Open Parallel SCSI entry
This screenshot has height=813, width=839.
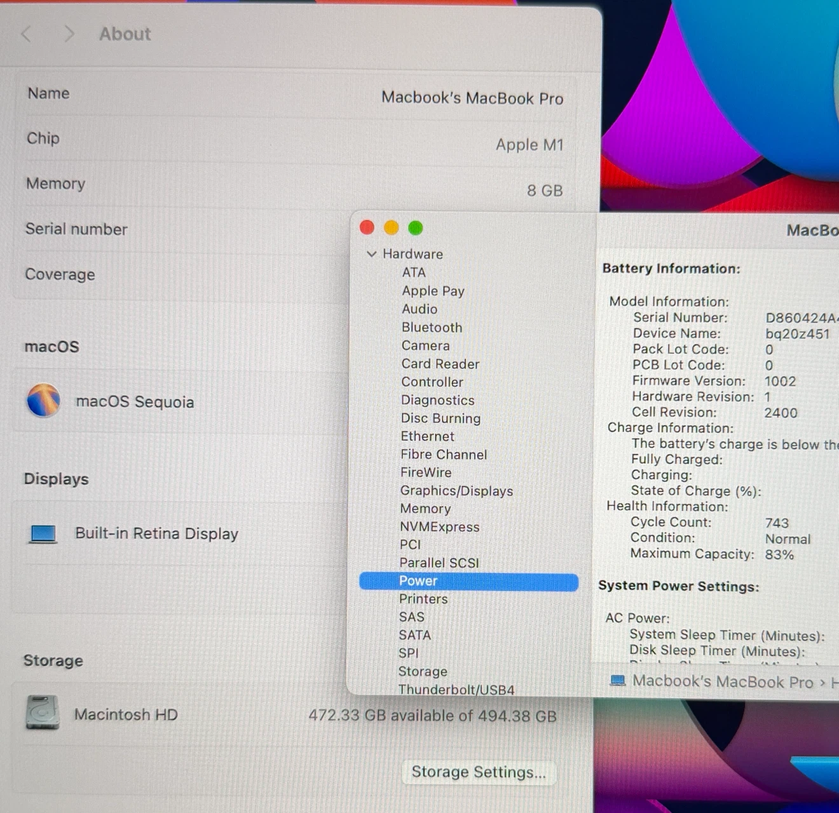point(439,563)
